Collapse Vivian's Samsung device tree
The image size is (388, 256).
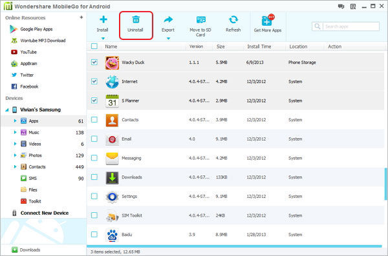coord(7,110)
